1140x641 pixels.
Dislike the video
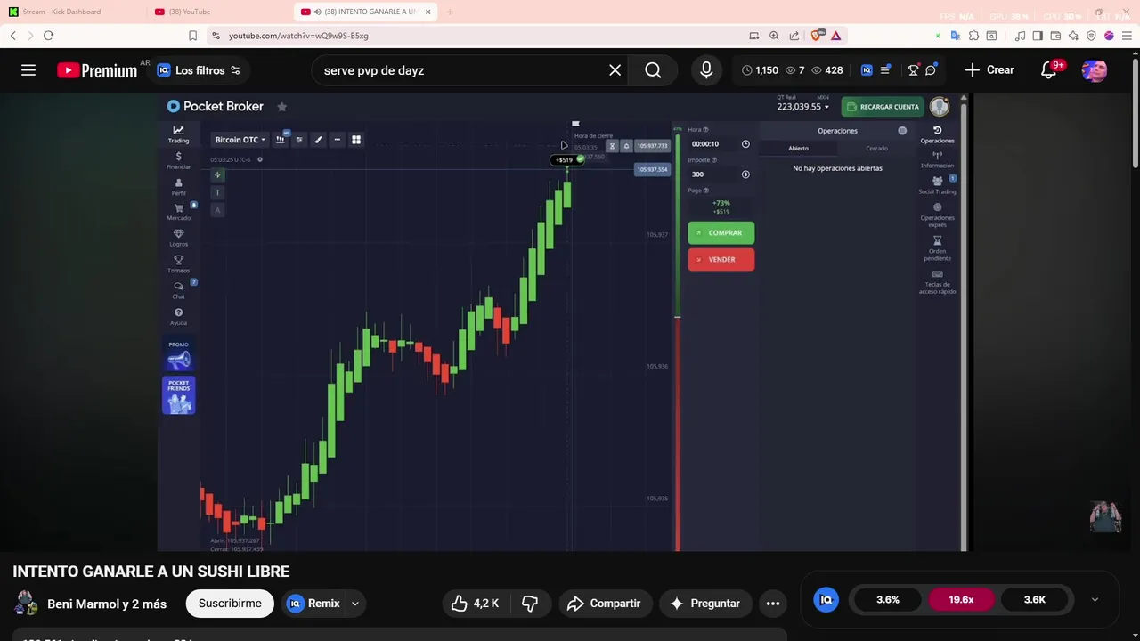click(530, 604)
